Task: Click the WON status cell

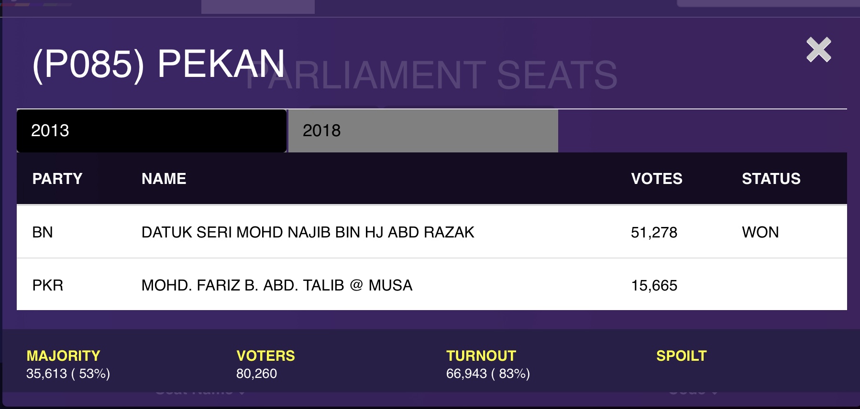Action: 760,232
